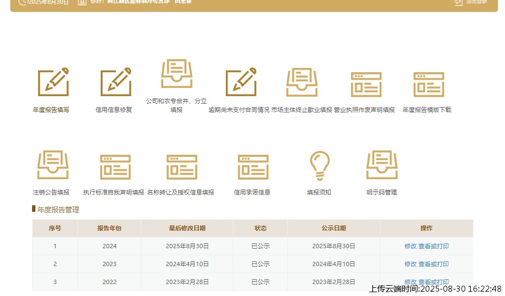Click serial number 3 cell
Screen dimensions: 505x296
(55, 282)
